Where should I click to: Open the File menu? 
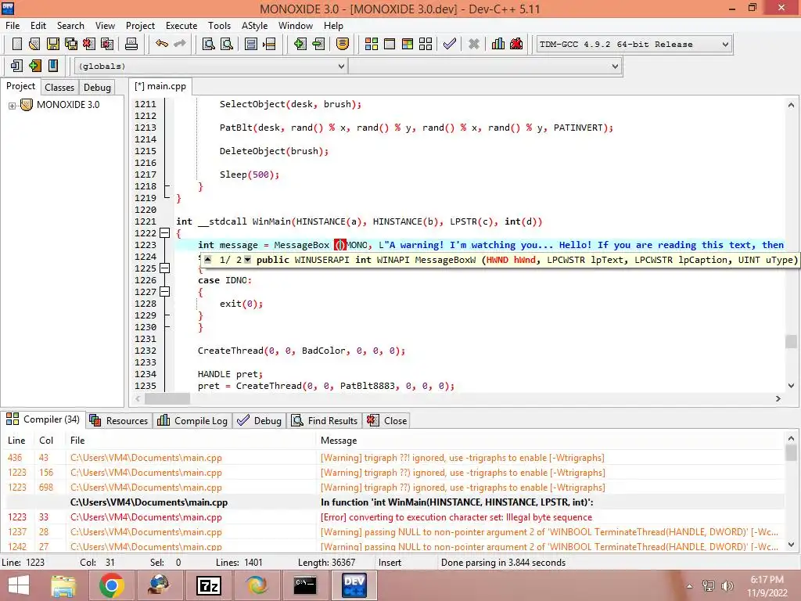pyautogui.click(x=13, y=26)
